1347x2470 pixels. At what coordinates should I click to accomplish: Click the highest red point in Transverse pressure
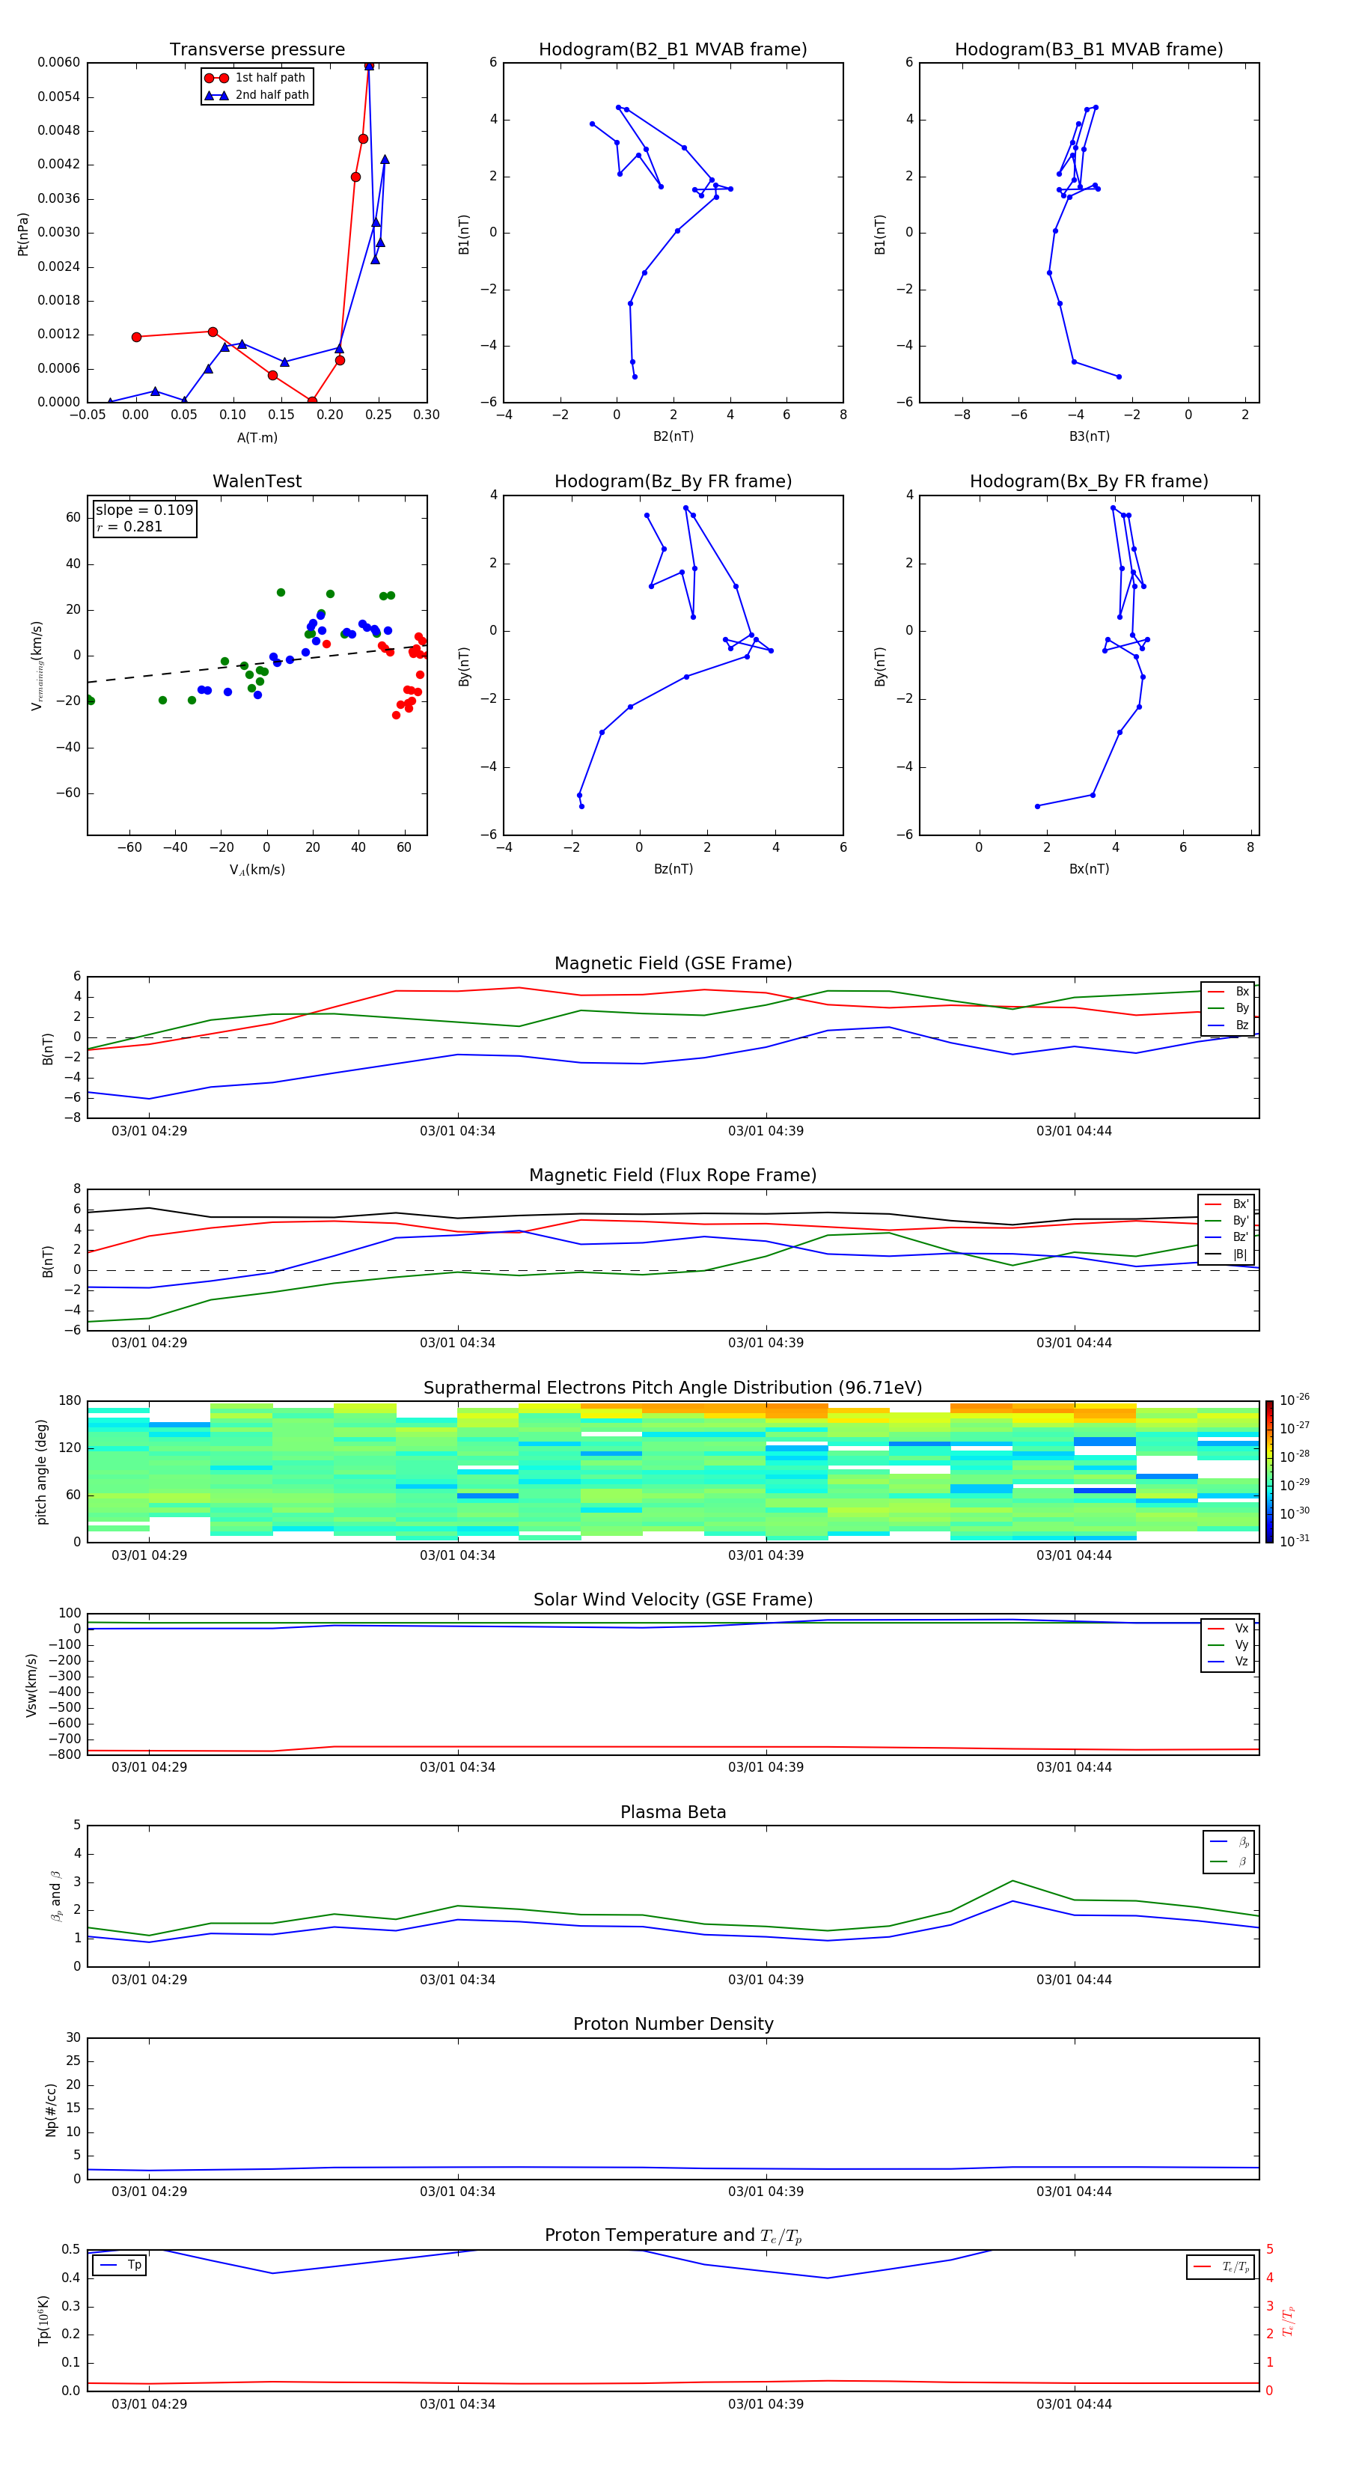(x=369, y=65)
